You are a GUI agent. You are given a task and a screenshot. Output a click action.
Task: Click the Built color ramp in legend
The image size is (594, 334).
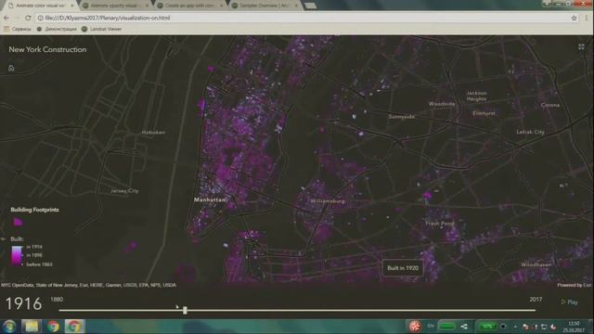tap(17, 256)
